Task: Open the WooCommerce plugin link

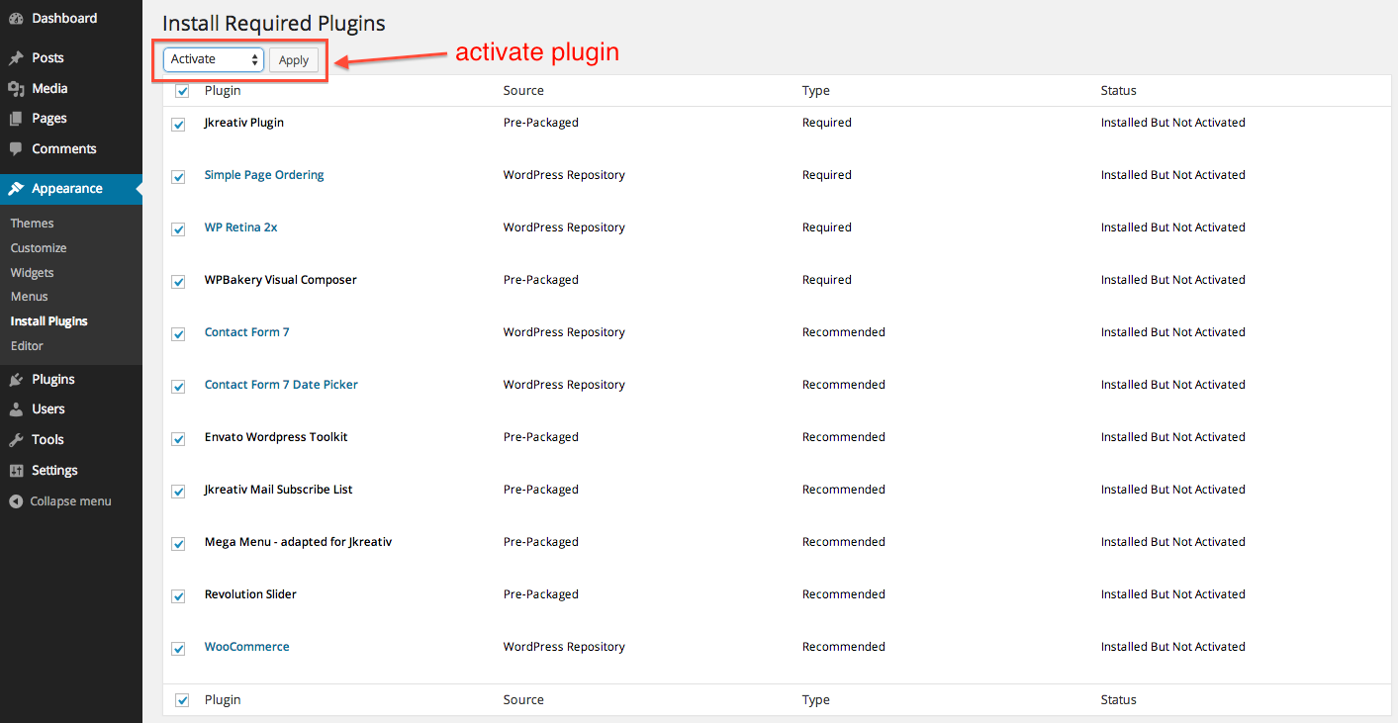Action: (x=247, y=647)
